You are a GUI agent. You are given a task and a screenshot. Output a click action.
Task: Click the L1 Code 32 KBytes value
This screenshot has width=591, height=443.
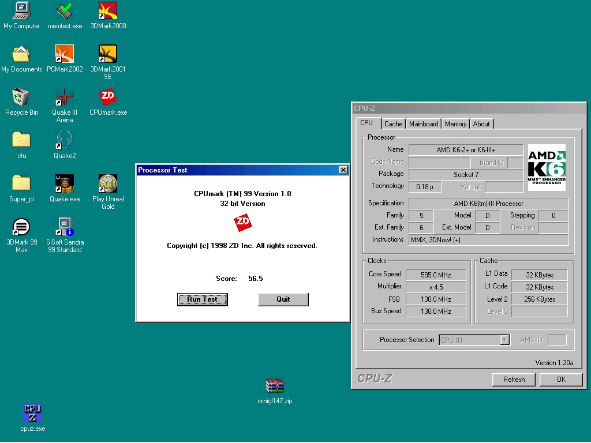tap(540, 287)
